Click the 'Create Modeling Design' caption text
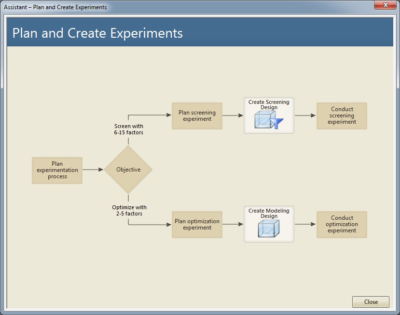 [x=269, y=214]
